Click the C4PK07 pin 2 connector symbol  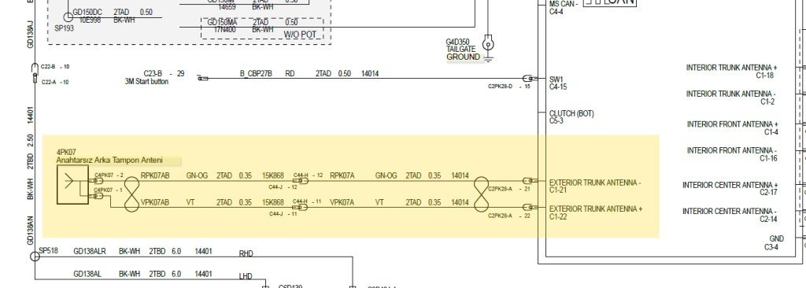coord(98,181)
